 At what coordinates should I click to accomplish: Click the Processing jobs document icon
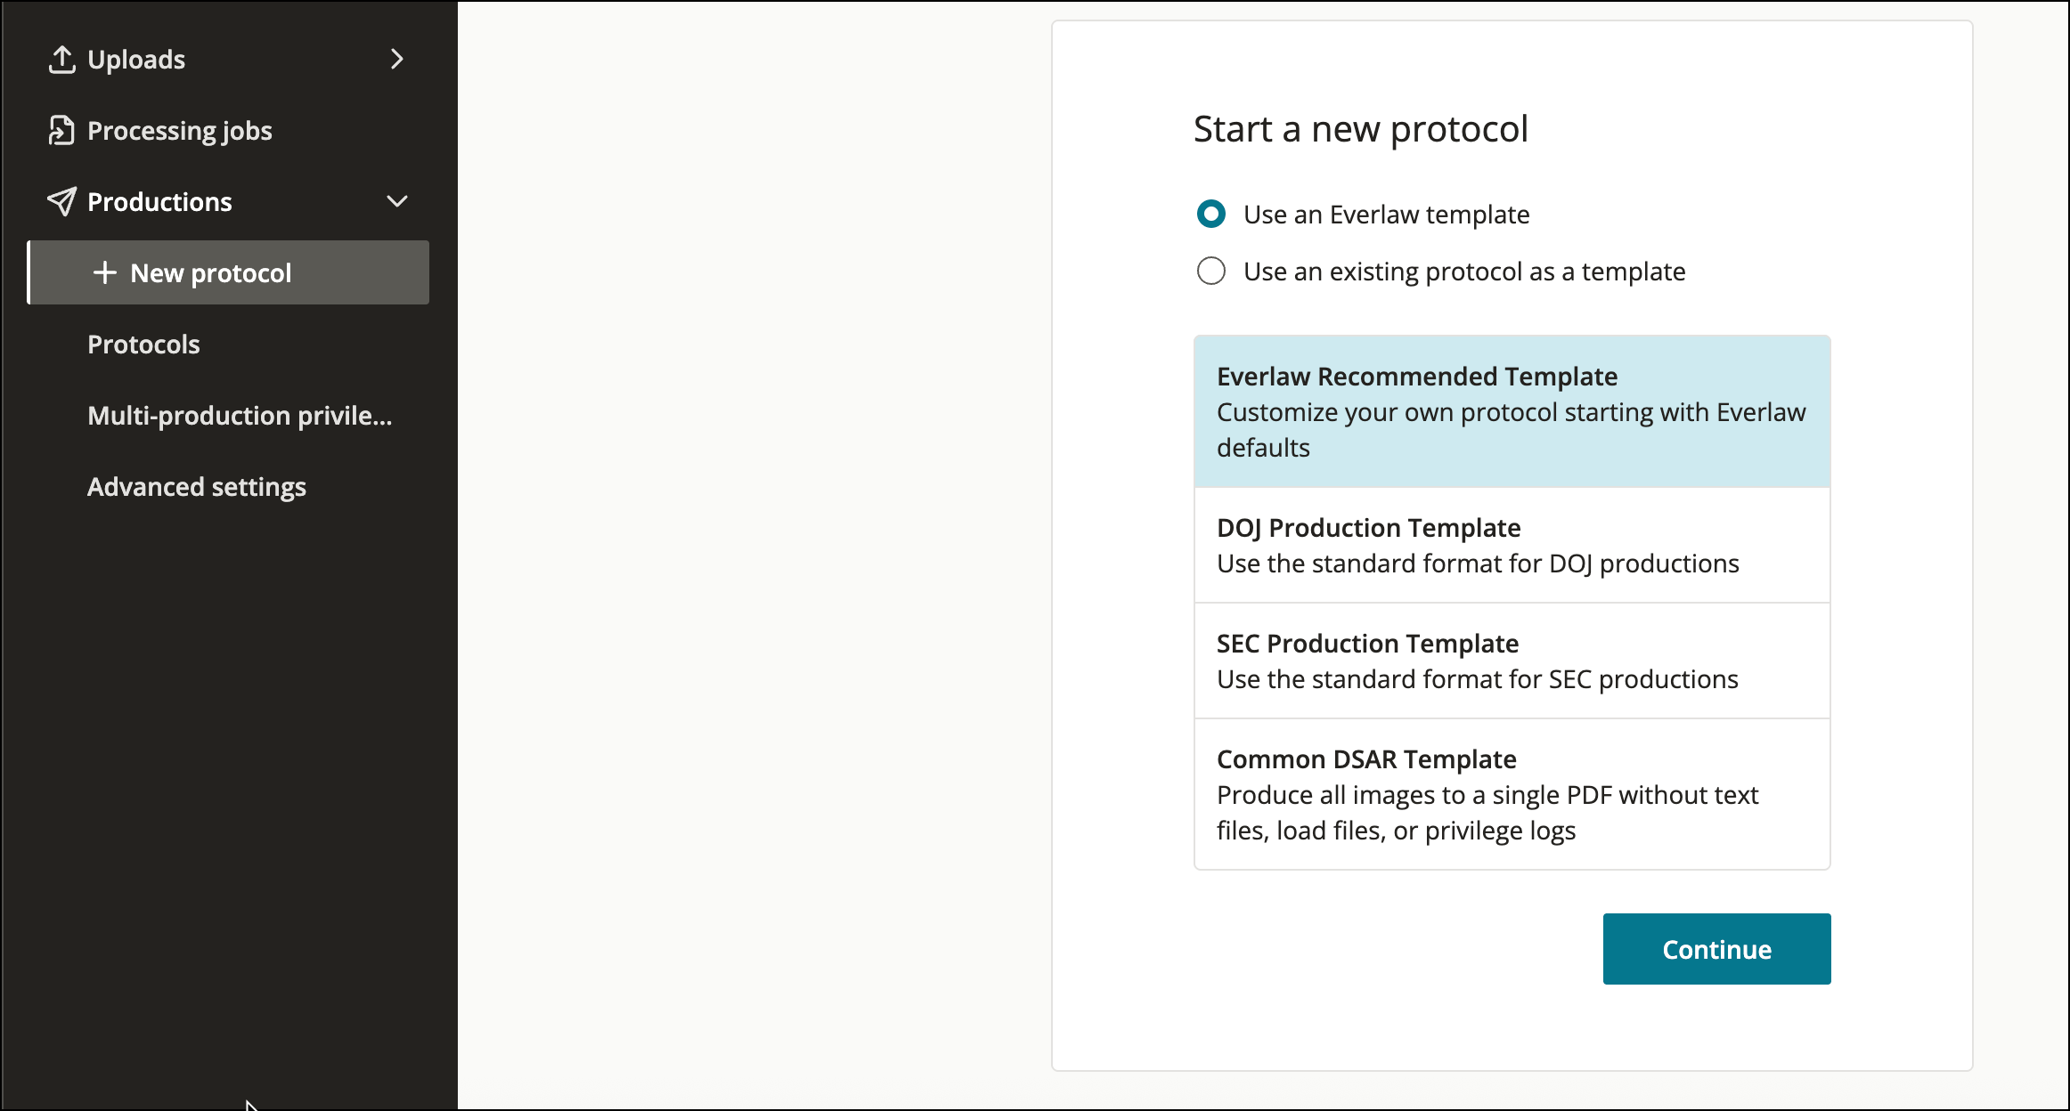tap(61, 131)
